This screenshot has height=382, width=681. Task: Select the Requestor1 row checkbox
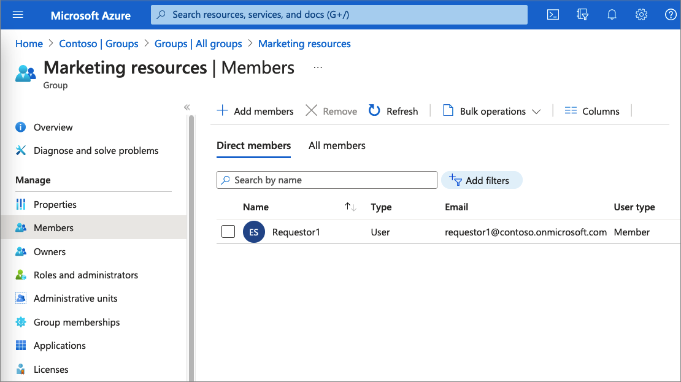(228, 232)
